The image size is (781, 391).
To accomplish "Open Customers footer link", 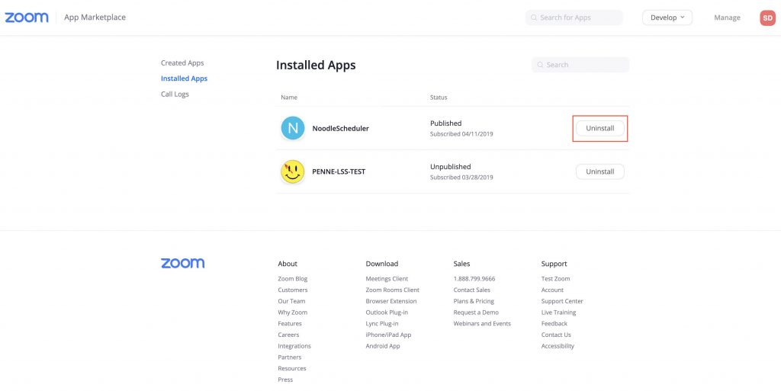I will pos(293,290).
